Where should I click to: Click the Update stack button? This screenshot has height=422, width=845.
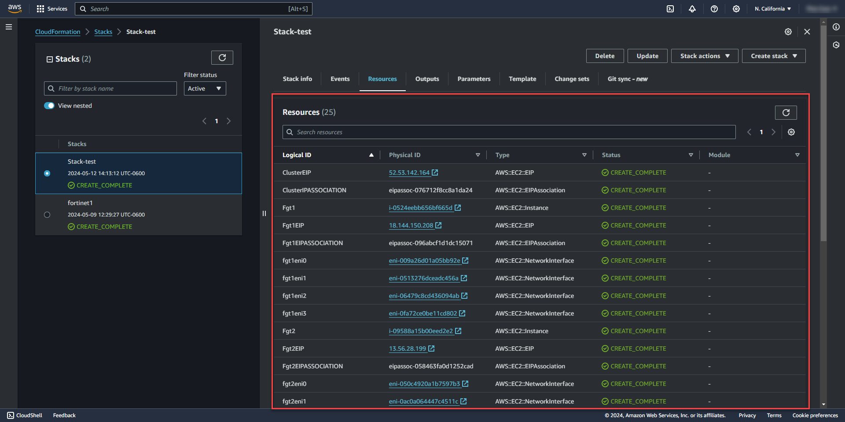tap(647, 56)
